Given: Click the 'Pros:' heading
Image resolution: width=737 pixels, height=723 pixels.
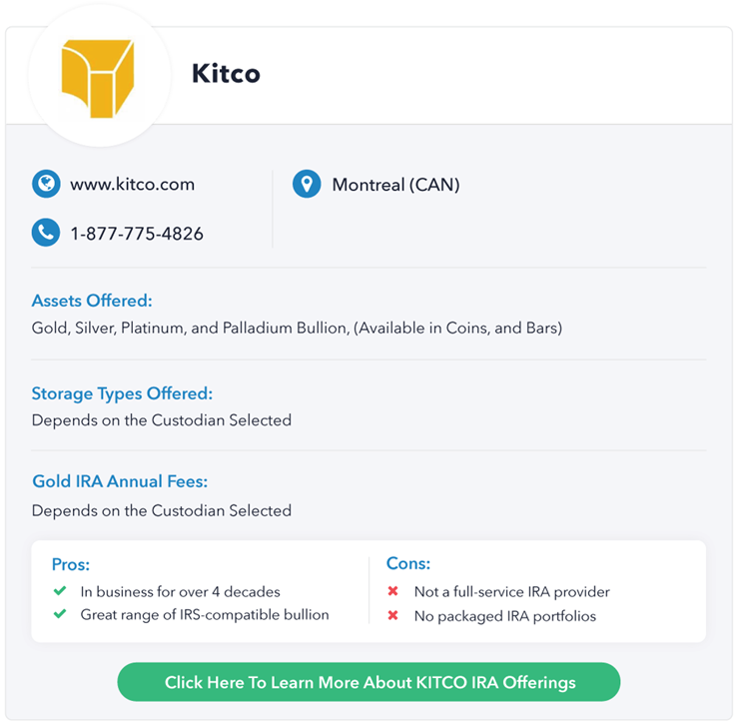Looking at the screenshot, I should pos(71,564).
